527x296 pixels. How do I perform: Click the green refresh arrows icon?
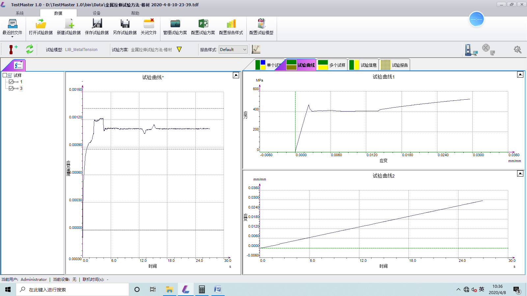tap(30, 49)
